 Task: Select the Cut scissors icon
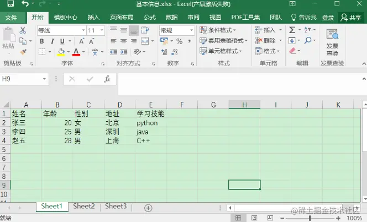[23, 30]
